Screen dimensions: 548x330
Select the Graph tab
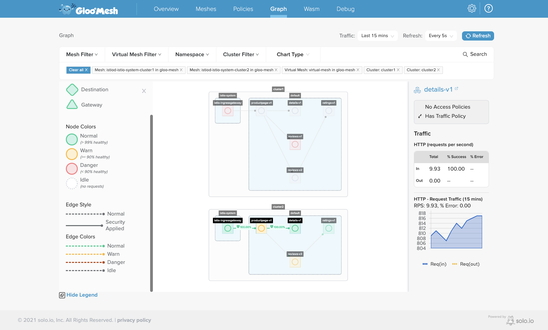pos(278,9)
